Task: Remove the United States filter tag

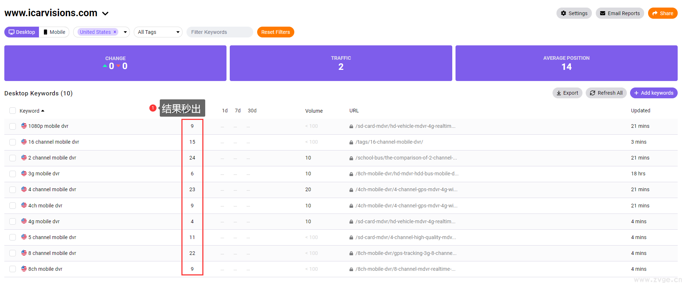Action: 115,32
